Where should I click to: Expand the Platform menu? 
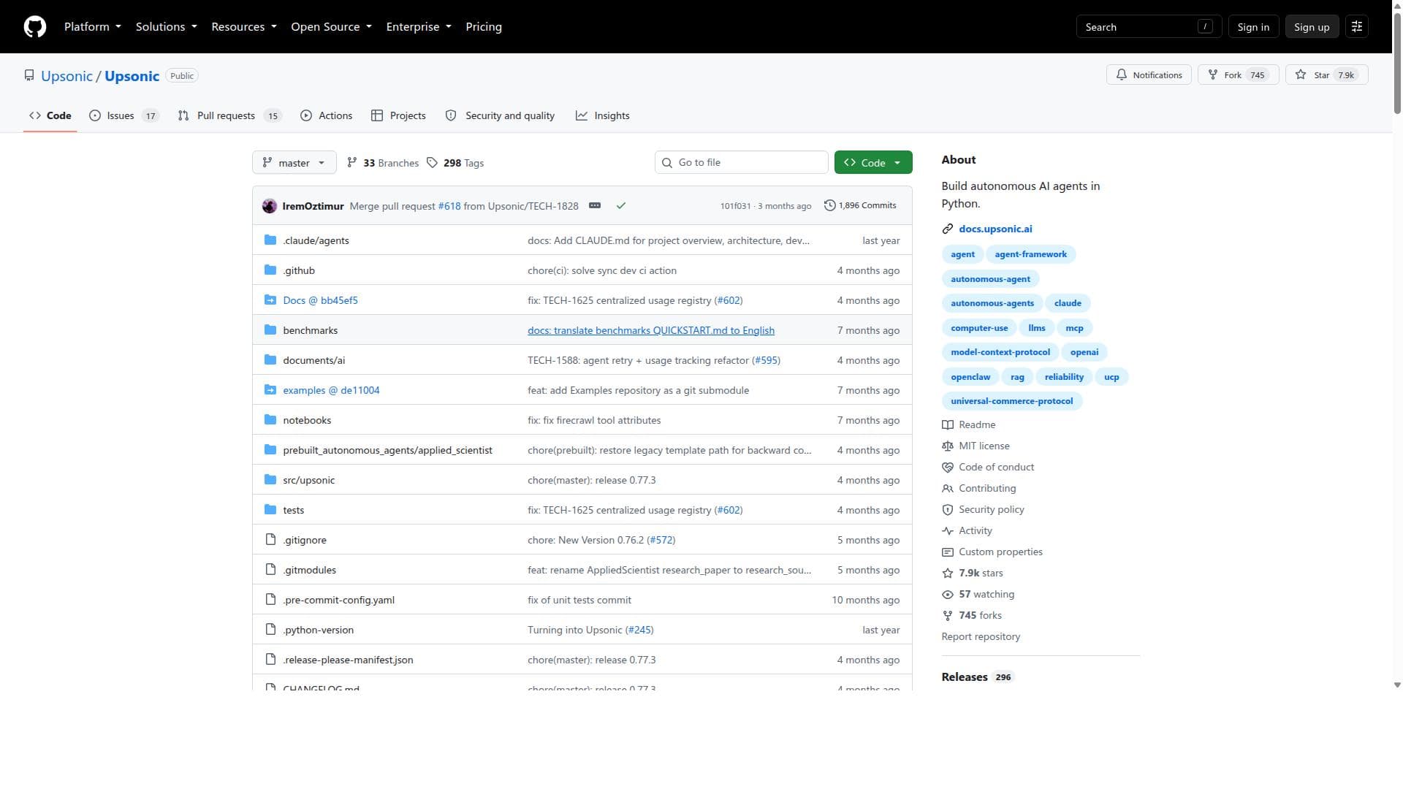click(93, 27)
